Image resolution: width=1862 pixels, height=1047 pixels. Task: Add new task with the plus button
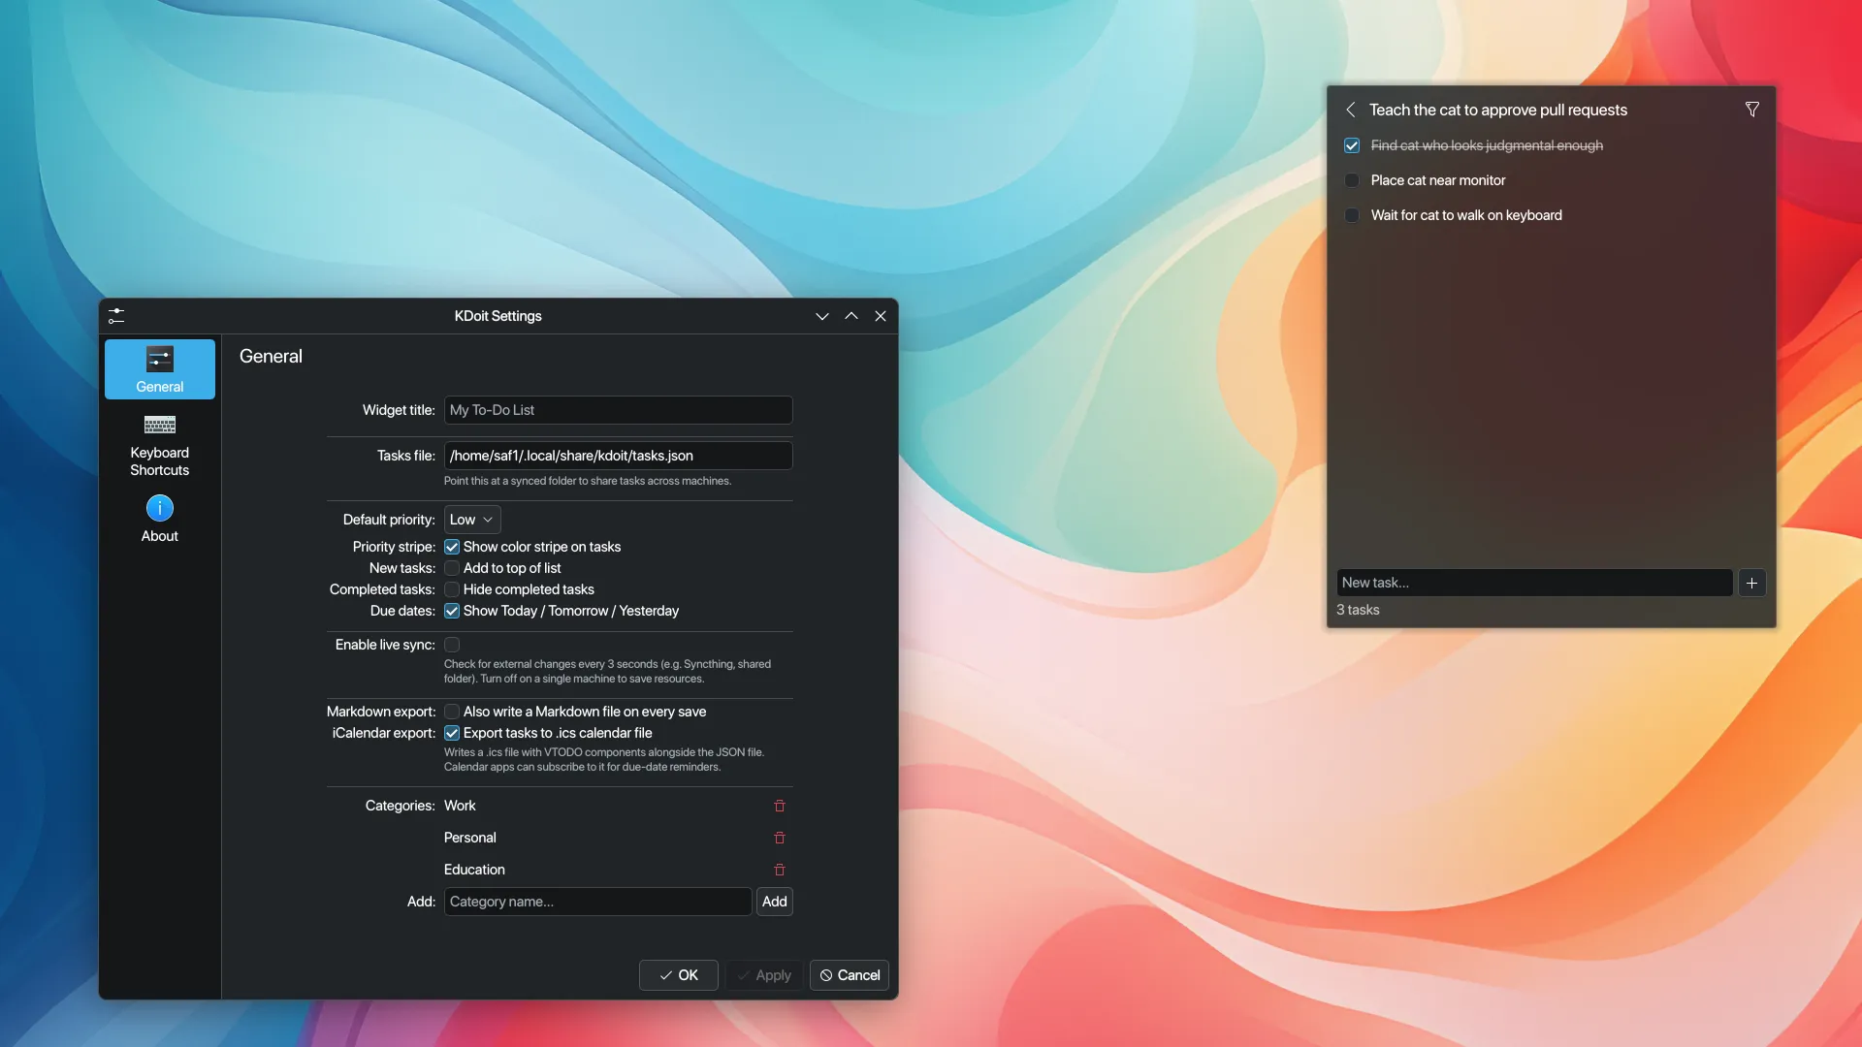pyautogui.click(x=1751, y=583)
